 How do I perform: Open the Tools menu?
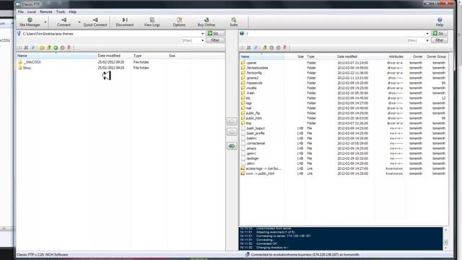61,12
